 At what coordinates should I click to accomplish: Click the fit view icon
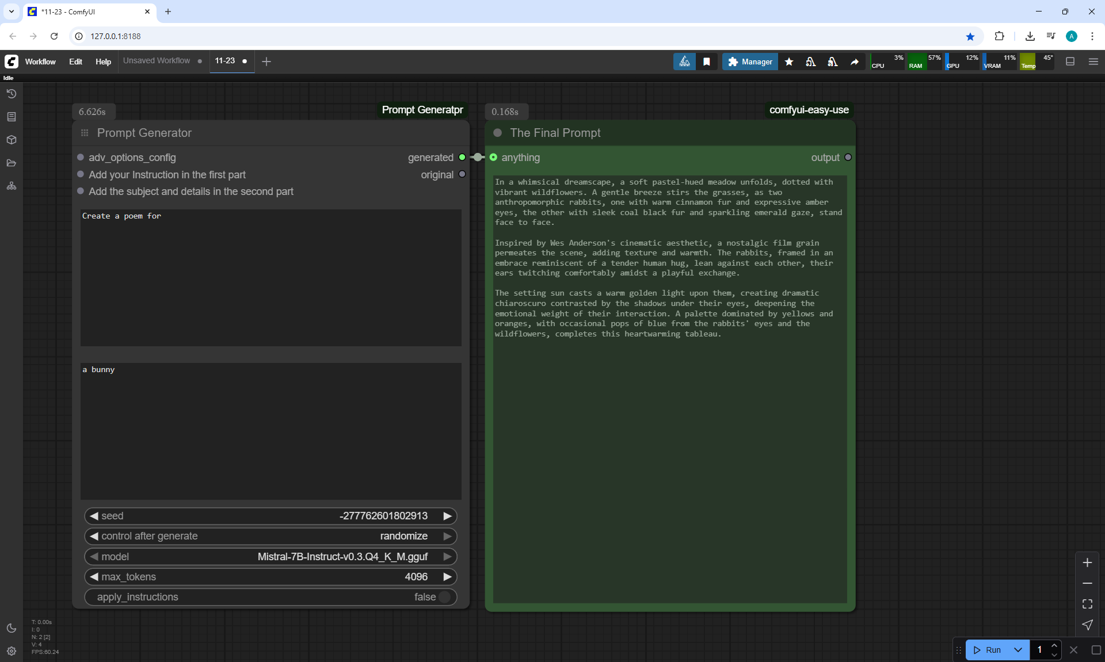(1087, 604)
